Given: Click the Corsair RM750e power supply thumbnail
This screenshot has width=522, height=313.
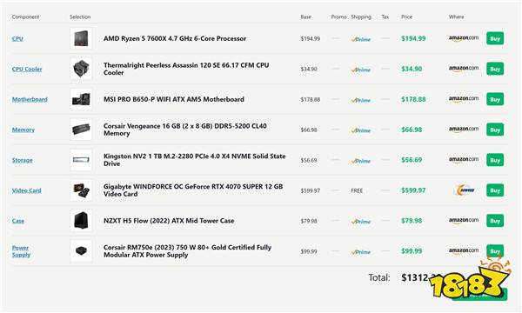Looking at the screenshot, I should point(81,250).
